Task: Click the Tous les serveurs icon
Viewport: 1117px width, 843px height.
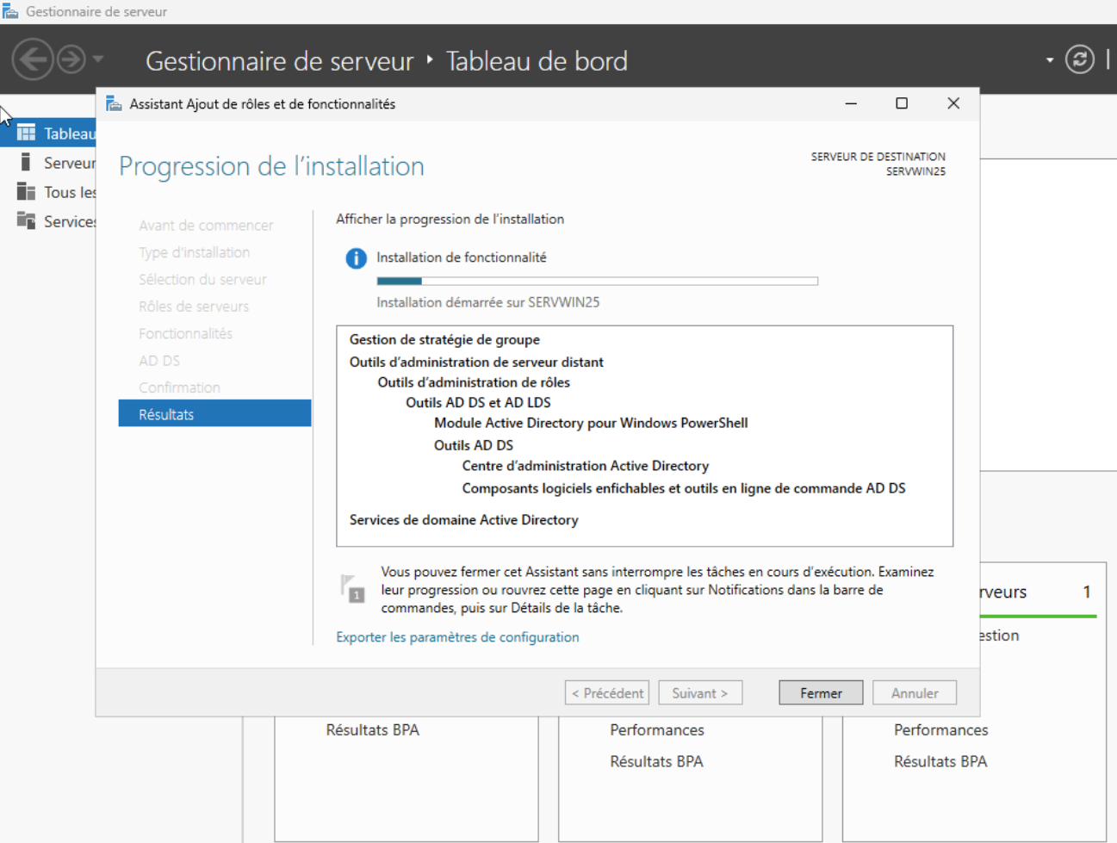Action: coord(27,192)
